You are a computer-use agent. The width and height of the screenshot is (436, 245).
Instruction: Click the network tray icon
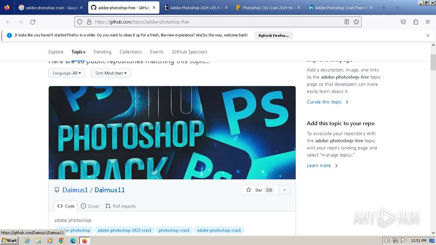click(x=395, y=241)
